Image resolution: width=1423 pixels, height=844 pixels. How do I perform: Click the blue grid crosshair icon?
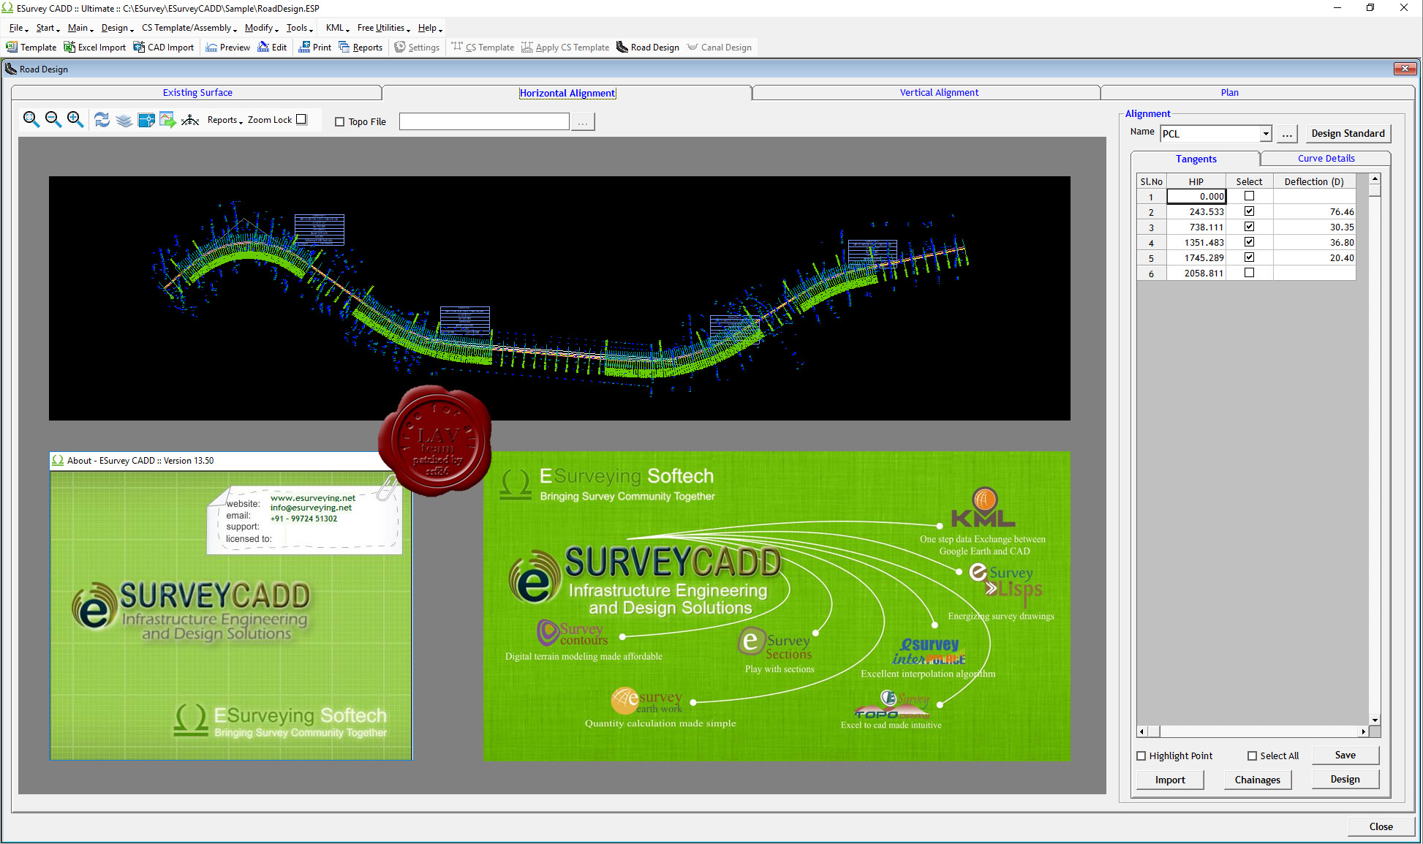click(146, 120)
